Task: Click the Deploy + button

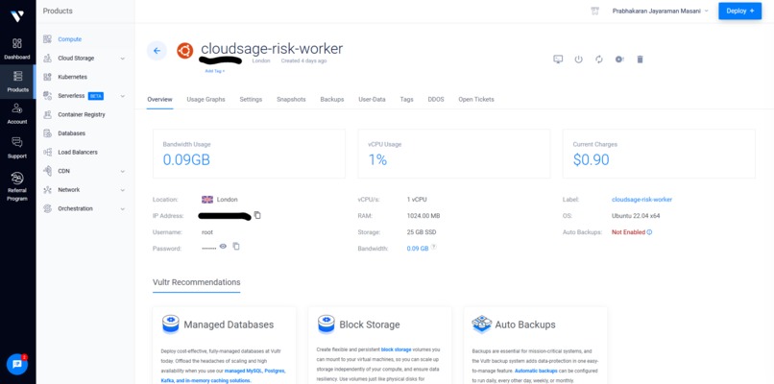Action: pos(740,11)
